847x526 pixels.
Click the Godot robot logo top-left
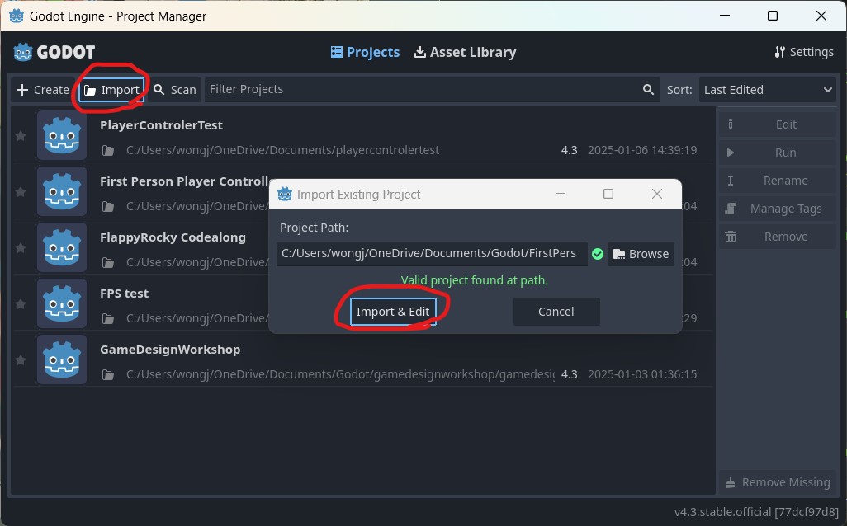(x=21, y=52)
